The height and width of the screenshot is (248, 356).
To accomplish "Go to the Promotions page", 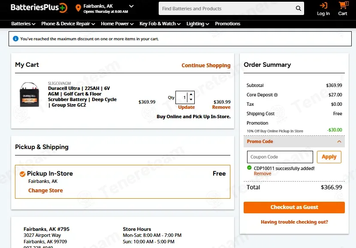I will pos(227,24).
